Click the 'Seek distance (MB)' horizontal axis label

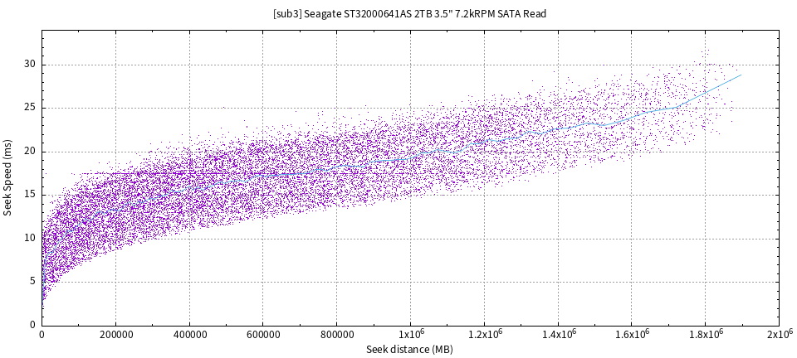click(x=409, y=350)
